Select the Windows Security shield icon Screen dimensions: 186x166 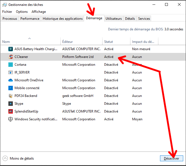coord(11,119)
